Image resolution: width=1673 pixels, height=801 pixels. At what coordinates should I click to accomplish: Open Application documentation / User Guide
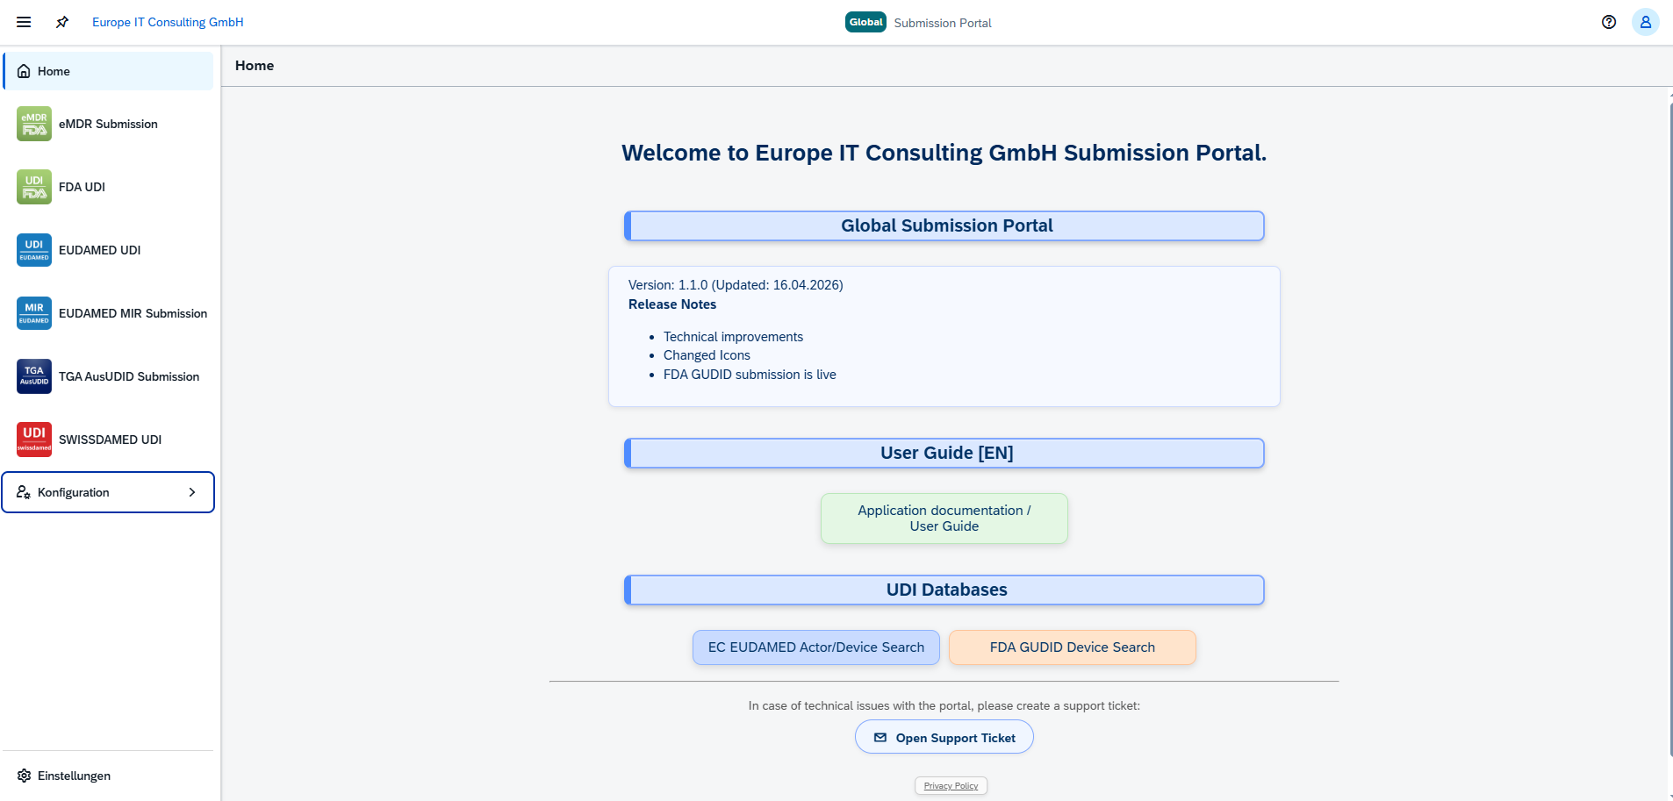(x=944, y=519)
